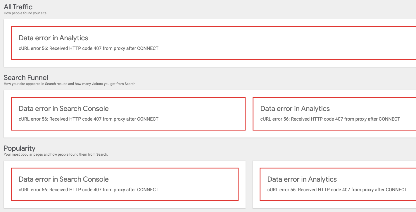Screen dimensions: 416x212
Task: Select the cURL error 56 message under All Traffic
Action: click(x=89, y=48)
